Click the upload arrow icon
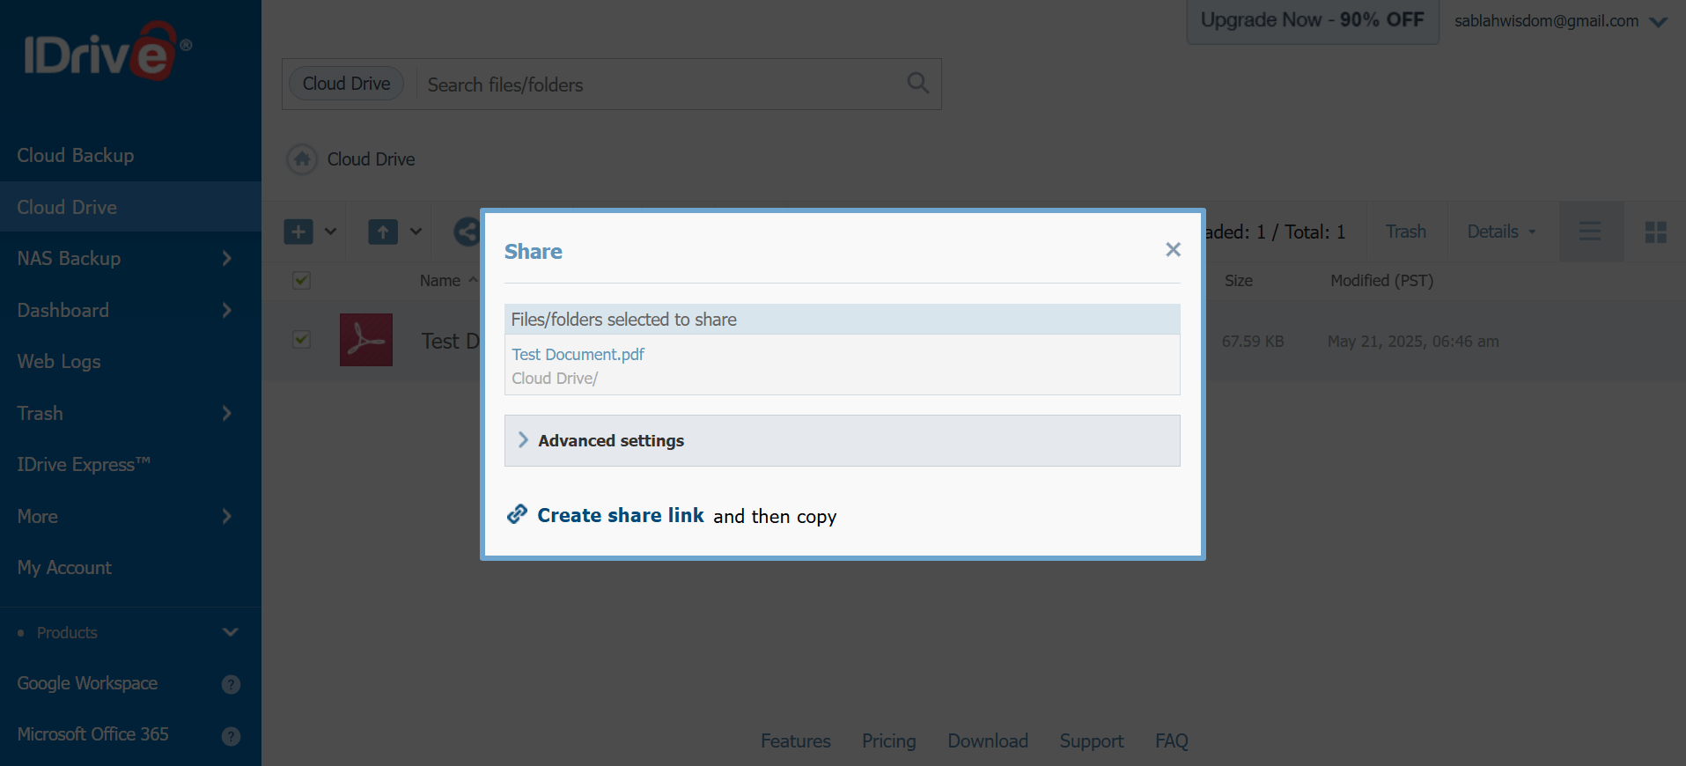 (383, 232)
